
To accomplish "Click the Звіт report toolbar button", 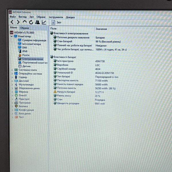I will point(56,22).
